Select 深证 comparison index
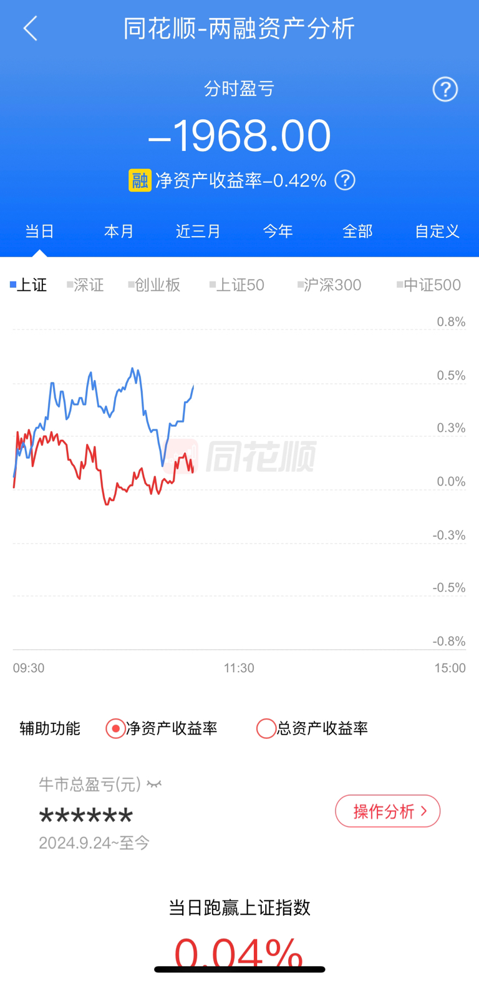 point(85,285)
